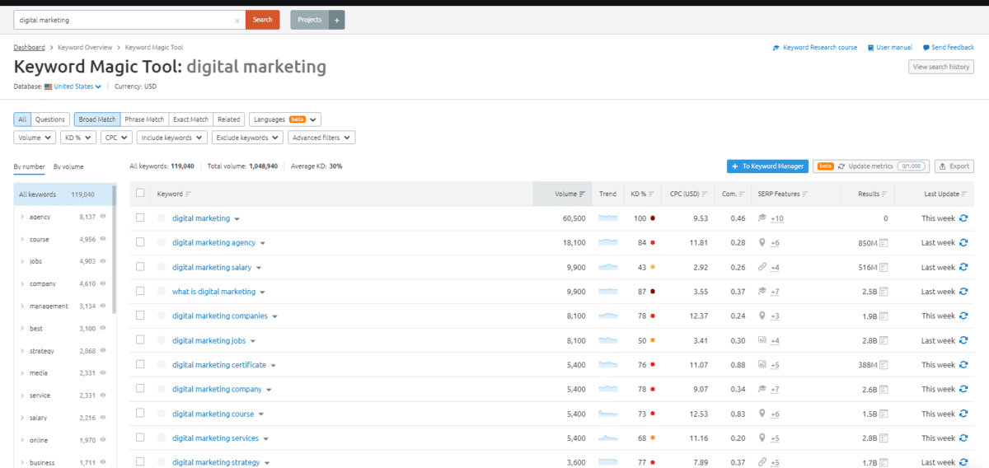Open the Advanced filters dropdown
Screen dimensions: 989x468
coord(321,138)
